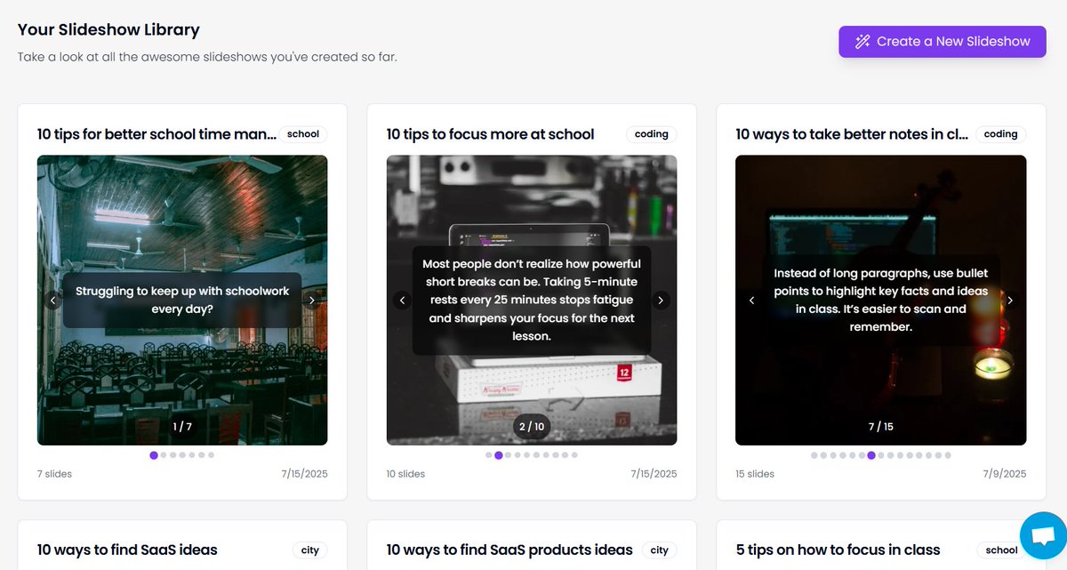Open the 10 ways to find SaaS products ideas title
This screenshot has width=1067, height=570.
tap(509, 550)
